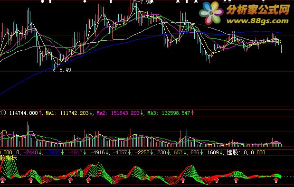The image size is (294, 187).
Task: Click the green down arrow after 1609
Action: (x=221, y=152)
